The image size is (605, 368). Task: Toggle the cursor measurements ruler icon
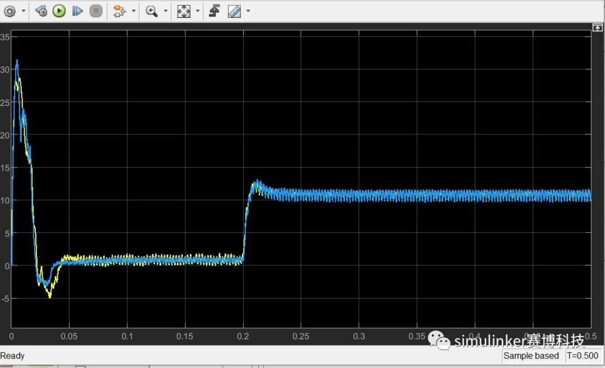[234, 11]
